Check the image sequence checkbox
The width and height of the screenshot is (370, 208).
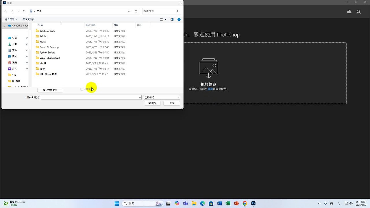[82, 89]
